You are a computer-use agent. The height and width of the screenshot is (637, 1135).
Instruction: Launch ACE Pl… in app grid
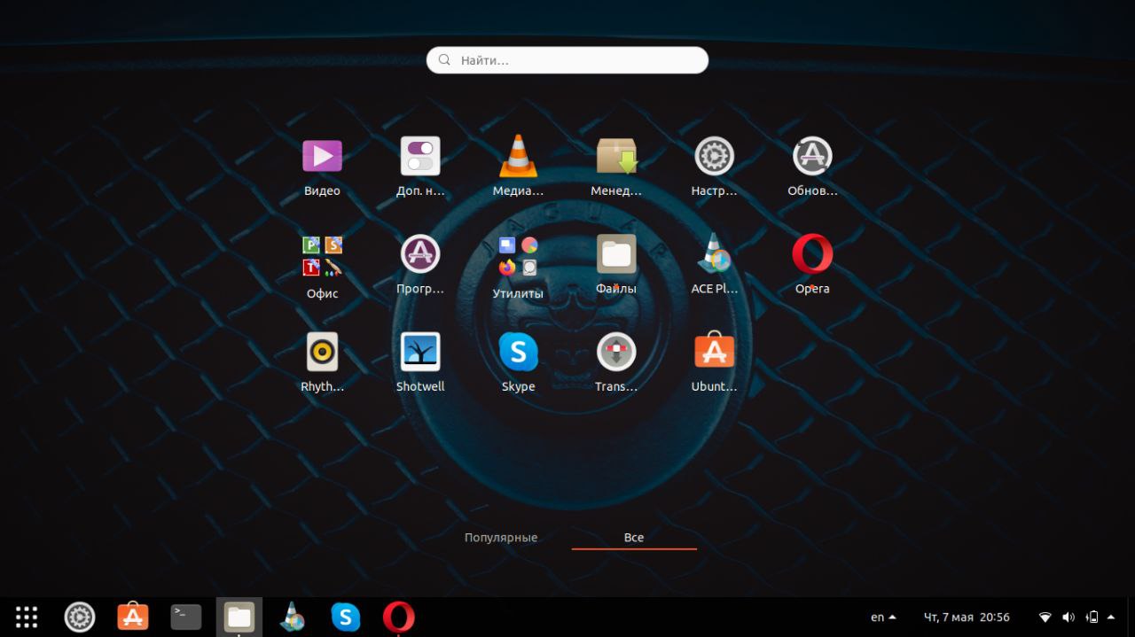coord(714,255)
